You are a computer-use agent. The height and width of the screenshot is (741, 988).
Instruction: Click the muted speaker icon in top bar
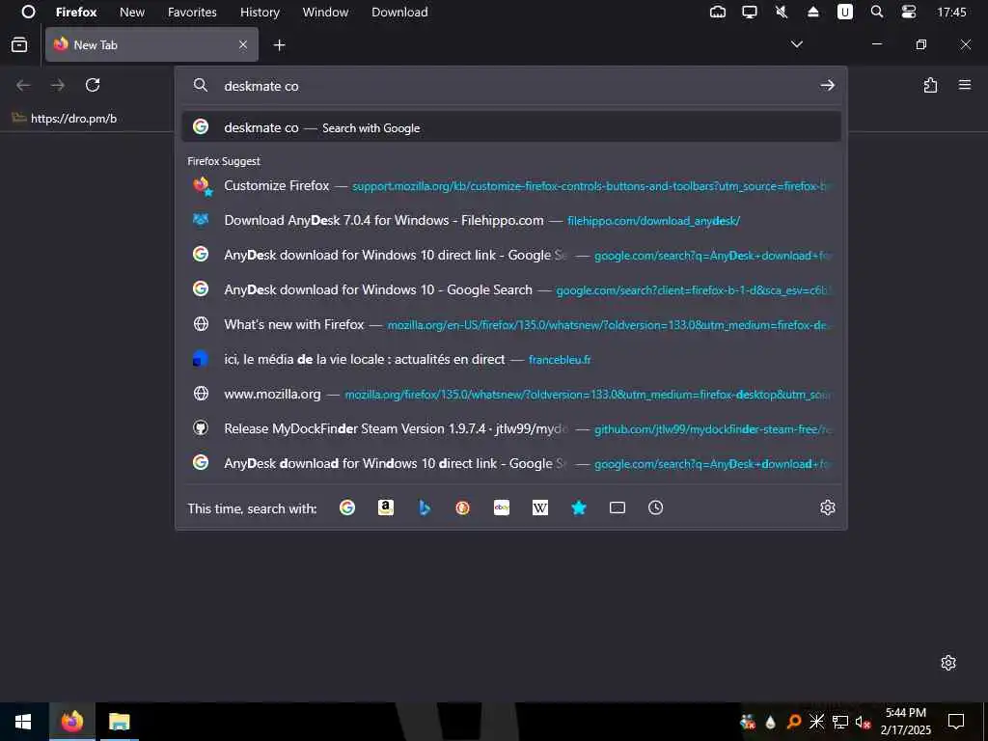[782, 12]
